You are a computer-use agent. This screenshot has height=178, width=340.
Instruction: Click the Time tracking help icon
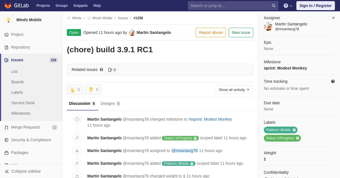pos(333,81)
